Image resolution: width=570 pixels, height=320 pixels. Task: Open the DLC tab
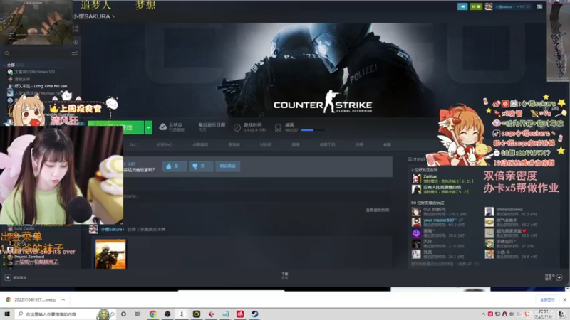pyautogui.click(x=133, y=145)
